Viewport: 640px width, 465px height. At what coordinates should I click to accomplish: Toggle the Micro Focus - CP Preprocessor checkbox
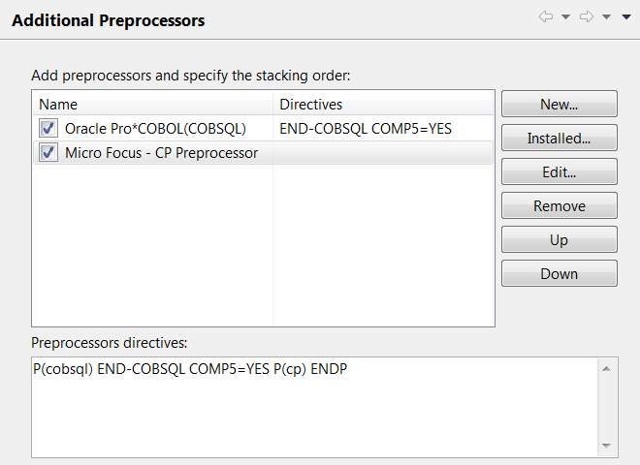point(48,152)
